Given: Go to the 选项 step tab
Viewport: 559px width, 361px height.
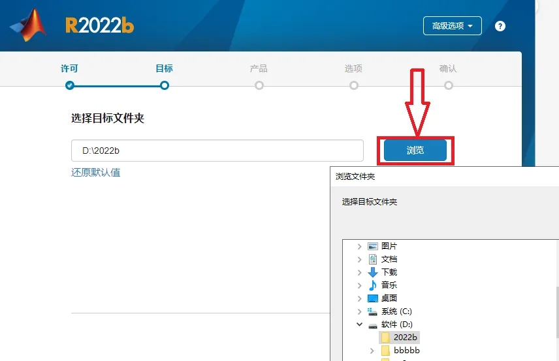Looking at the screenshot, I should (353, 68).
